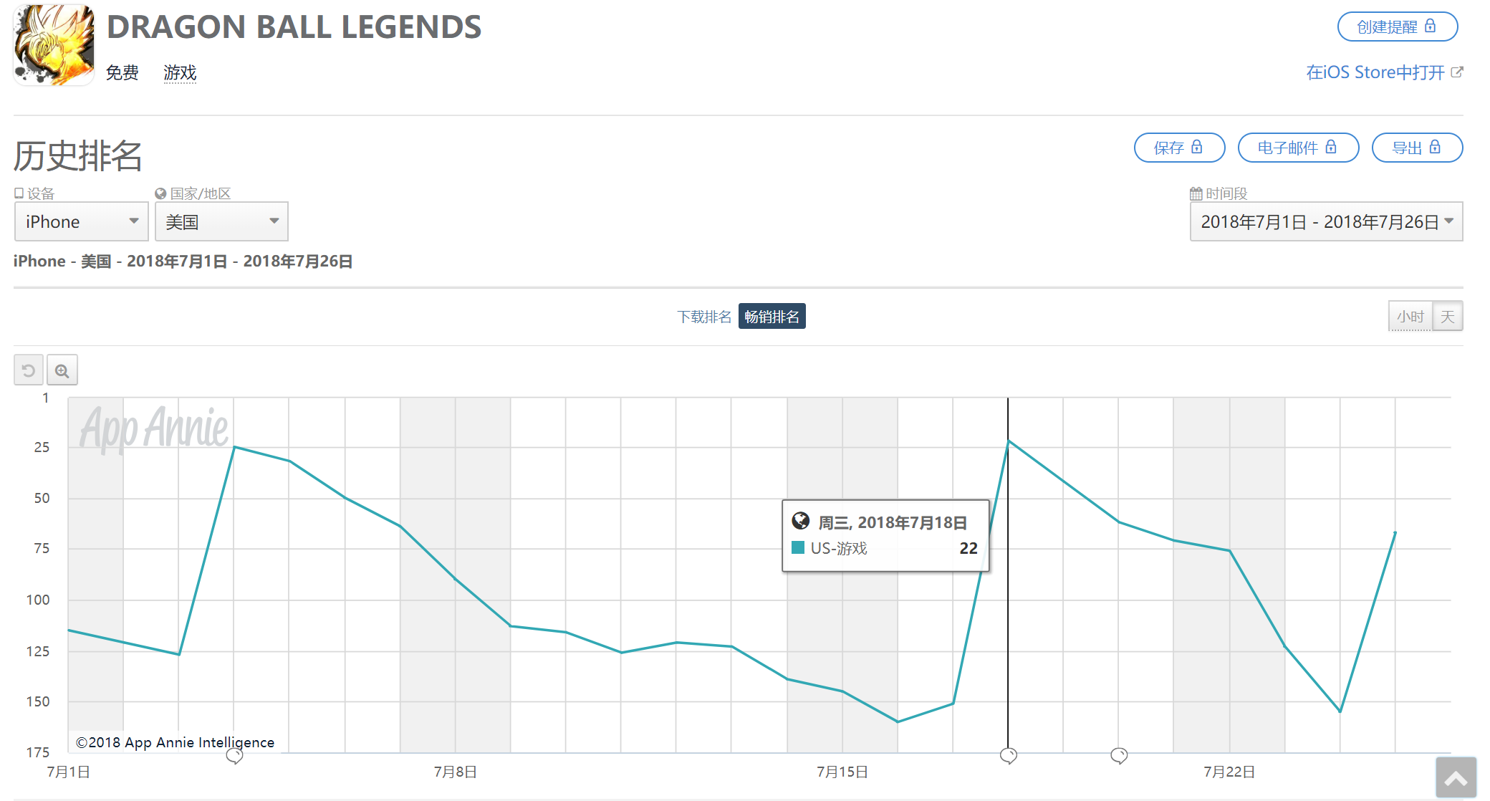1490x801 pixels.
Task: Click the Dragon Ball Legends app icon
Action: coord(54,45)
